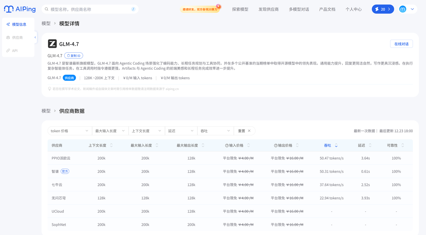This screenshot has width=426, height=235.
Task: Click the PPIO派欧云 provider row
Action: point(230,158)
